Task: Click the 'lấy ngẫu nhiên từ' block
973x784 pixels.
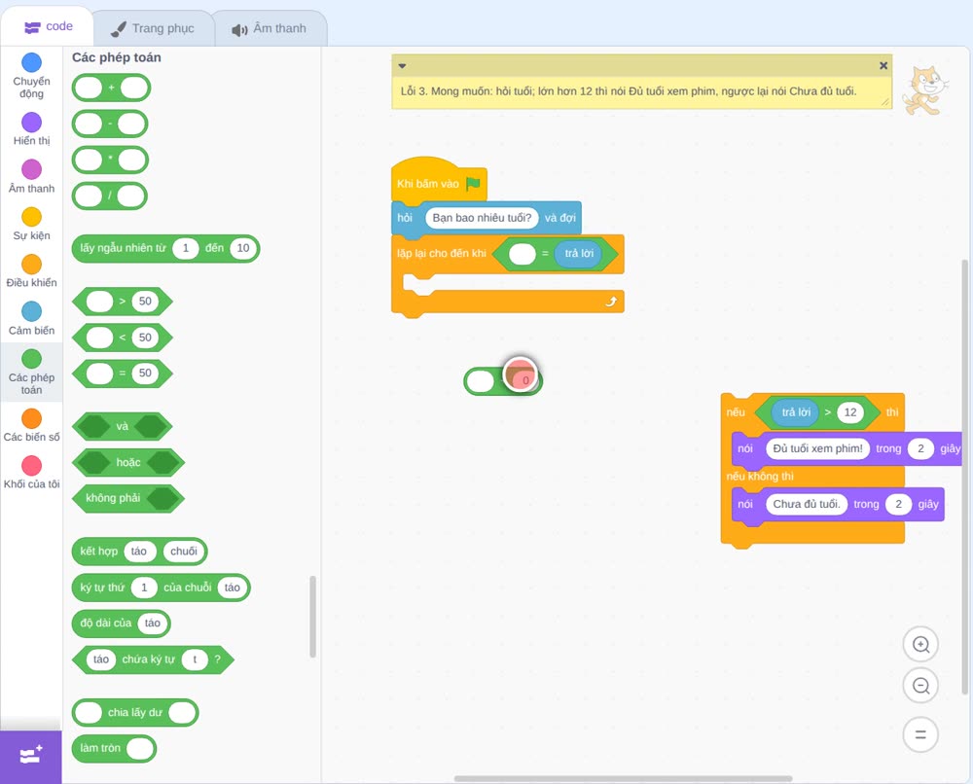Action: tap(165, 248)
